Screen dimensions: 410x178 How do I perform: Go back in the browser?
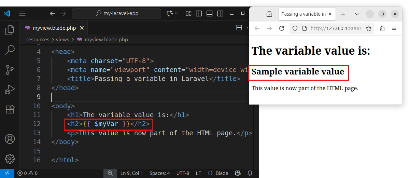[257, 28]
